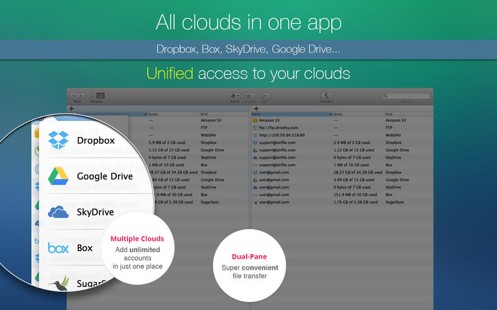Viewport: 497px width, 310px height.
Task: Click the SugarSync icon of user@gmail.com in right pane
Action: [x=255, y=202]
